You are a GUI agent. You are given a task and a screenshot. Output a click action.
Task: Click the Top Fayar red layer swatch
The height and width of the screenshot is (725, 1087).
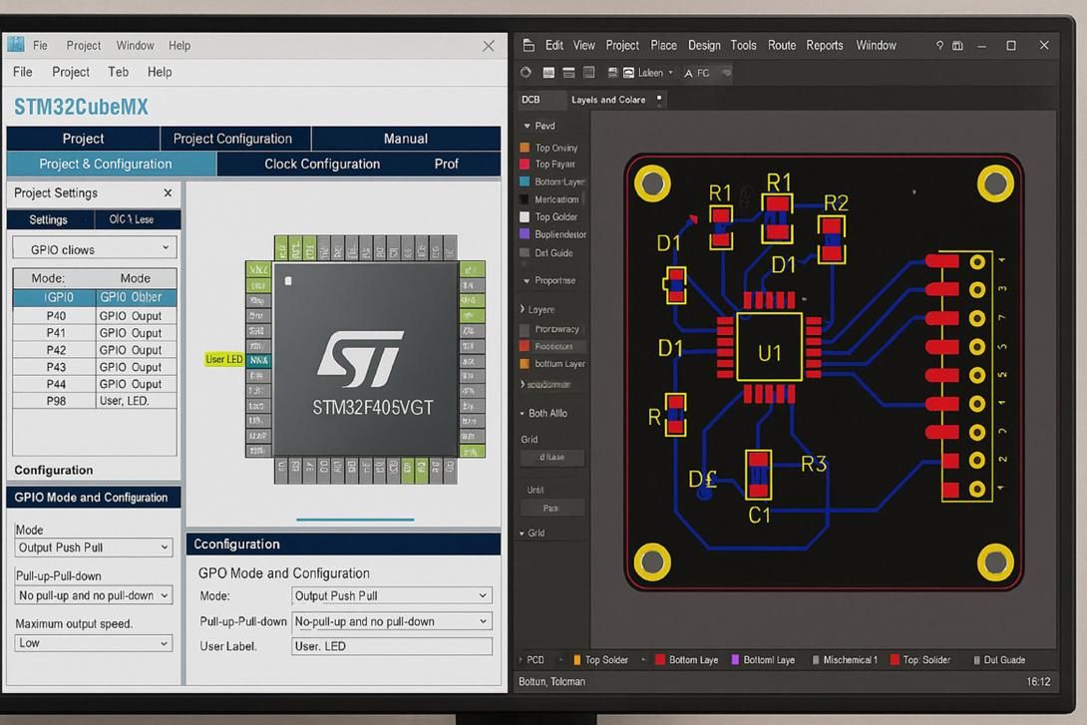(x=525, y=165)
